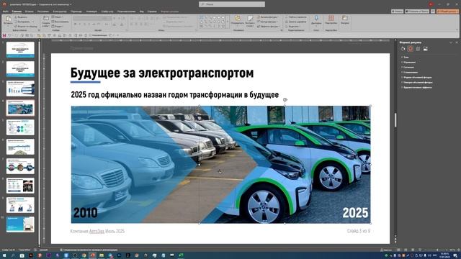This screenshot has height=259, width=461.
Task: Click the orange Share (Общий доступ) button
Action: [x=447, y=12]
